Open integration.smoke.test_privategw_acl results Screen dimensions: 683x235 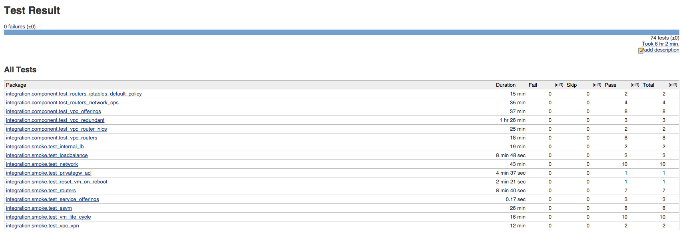[x=48, y=173]
